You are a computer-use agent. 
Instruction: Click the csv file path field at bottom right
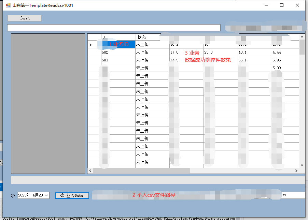pos(294,195)
